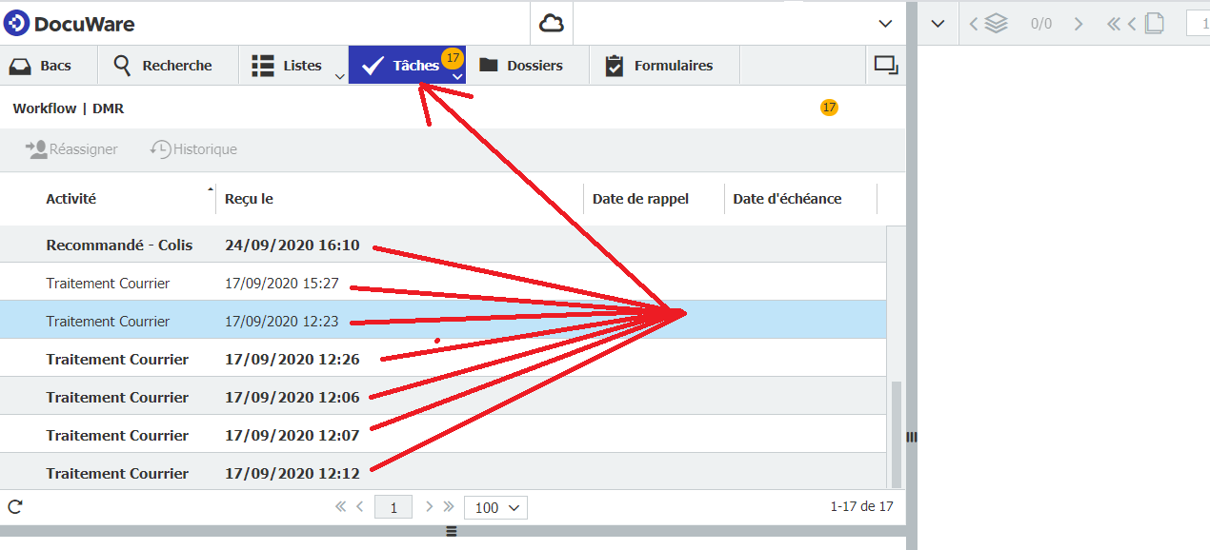Click the cloud icon in the header
This screenshot has height=550, width=1210.
552,24
